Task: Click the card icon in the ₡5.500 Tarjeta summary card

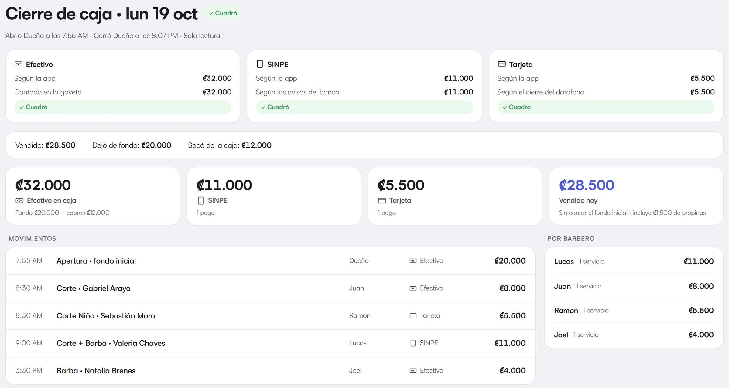Action: [x=382, y=201]
